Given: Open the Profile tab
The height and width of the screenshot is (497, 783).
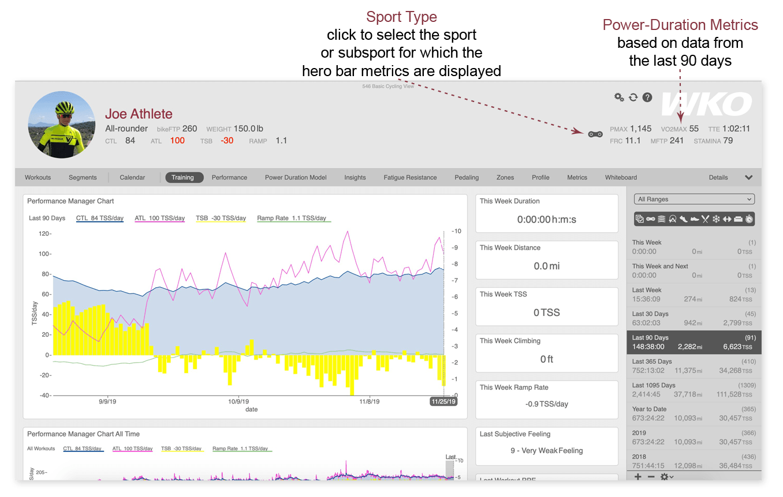Looking at the screenshot, I should (x=540, y=178).
